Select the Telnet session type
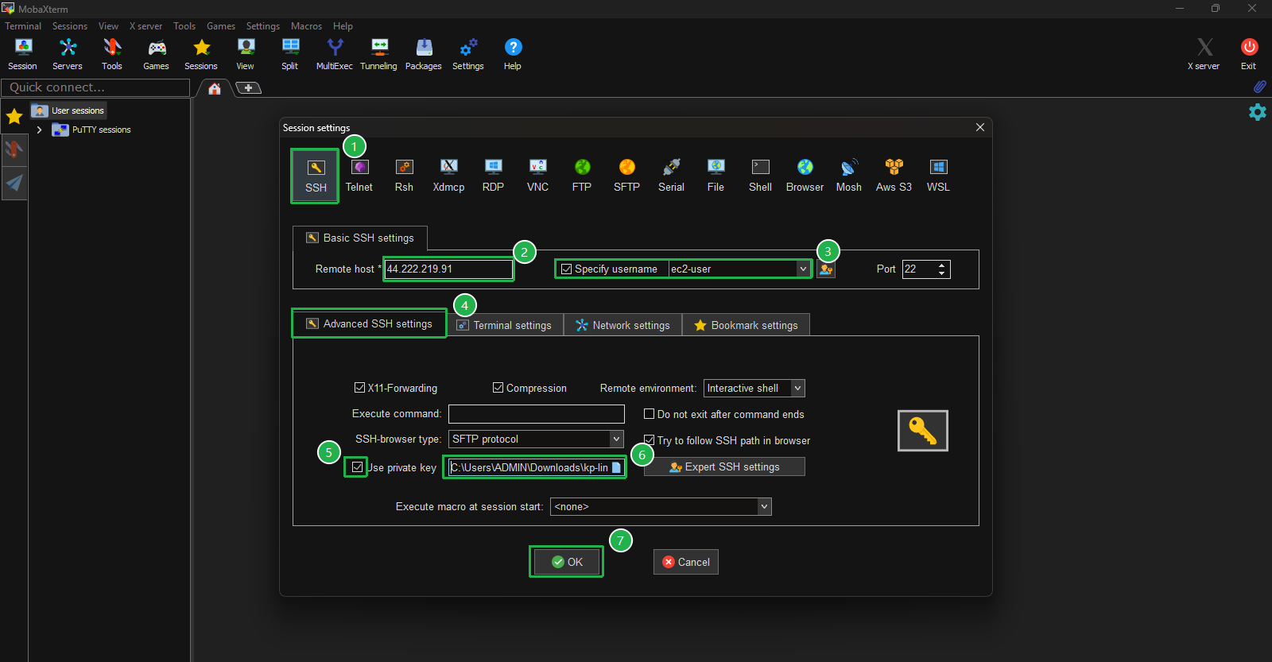 (x=359, y=176)
